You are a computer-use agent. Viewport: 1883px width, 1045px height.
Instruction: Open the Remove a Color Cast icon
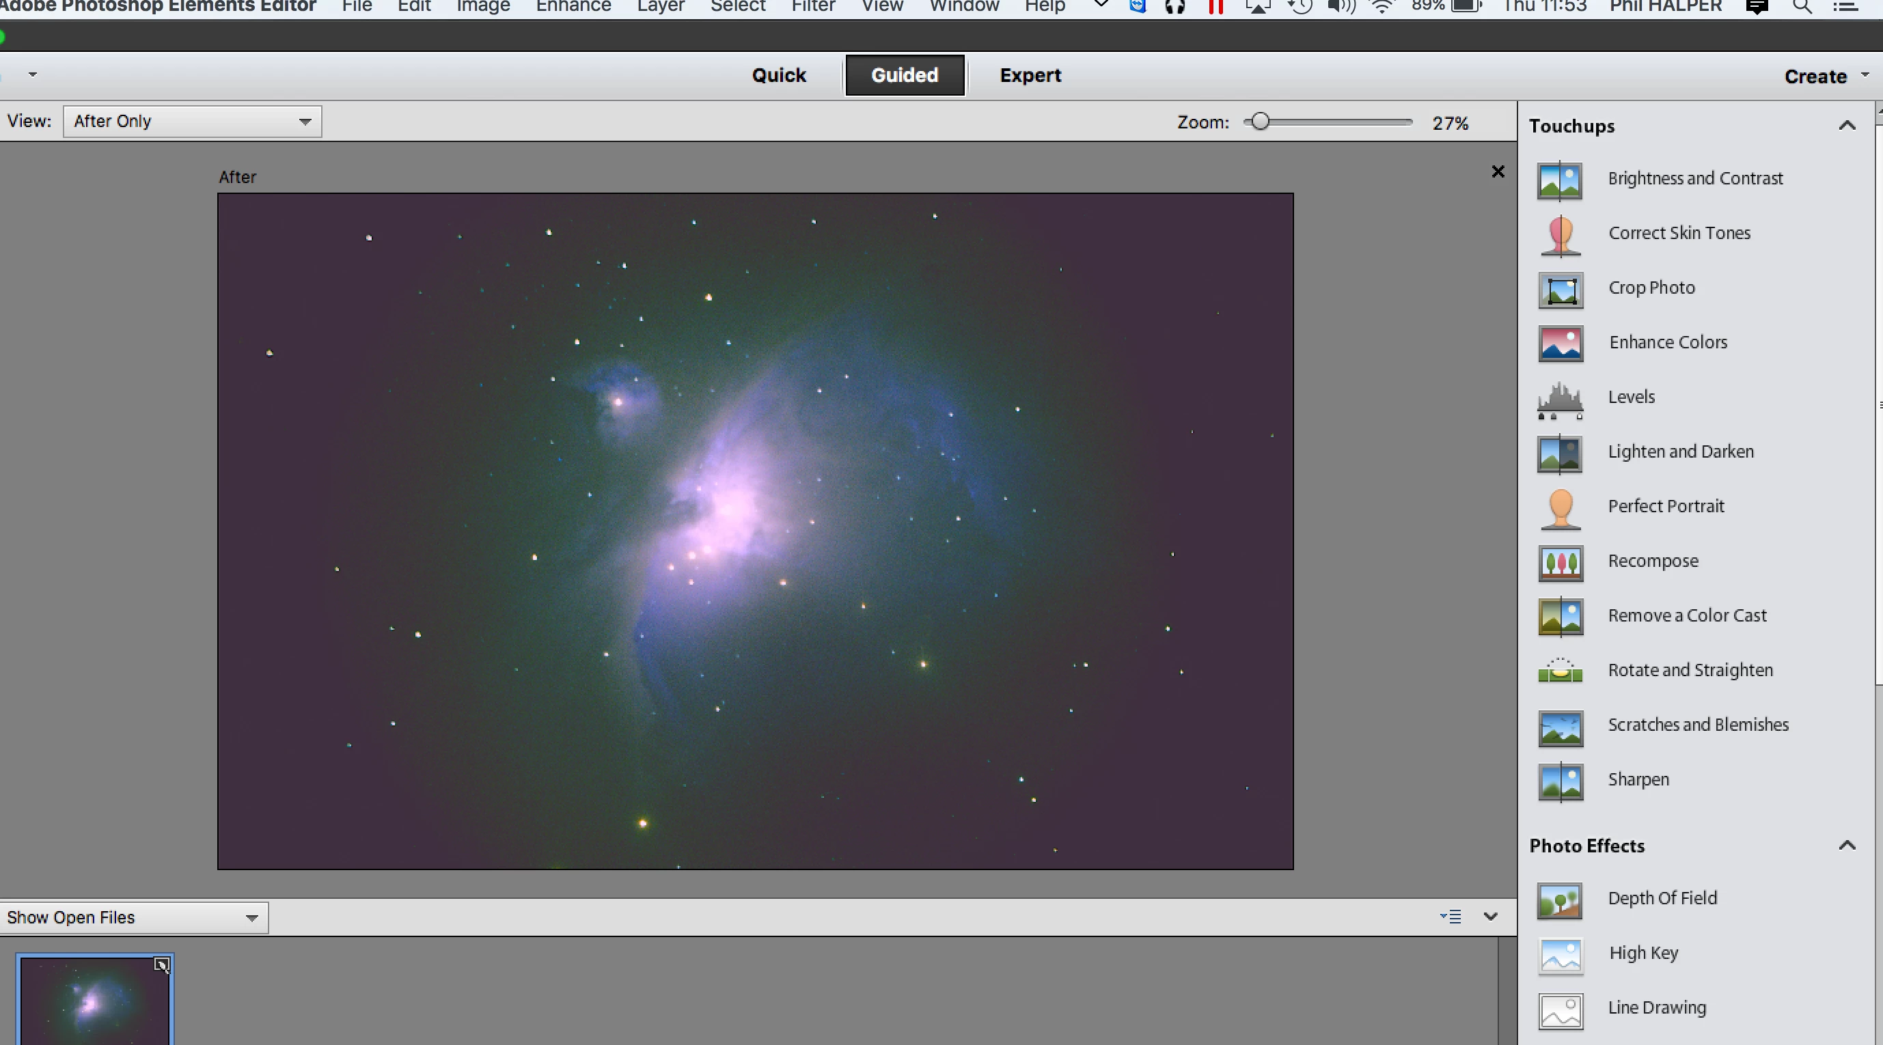(x=1560, y=617)
